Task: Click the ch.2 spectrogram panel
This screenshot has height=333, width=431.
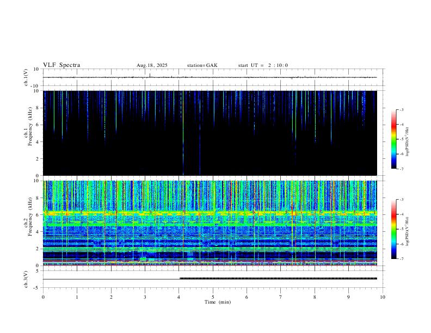Action: pyautogui.click(x=210, y=223)
